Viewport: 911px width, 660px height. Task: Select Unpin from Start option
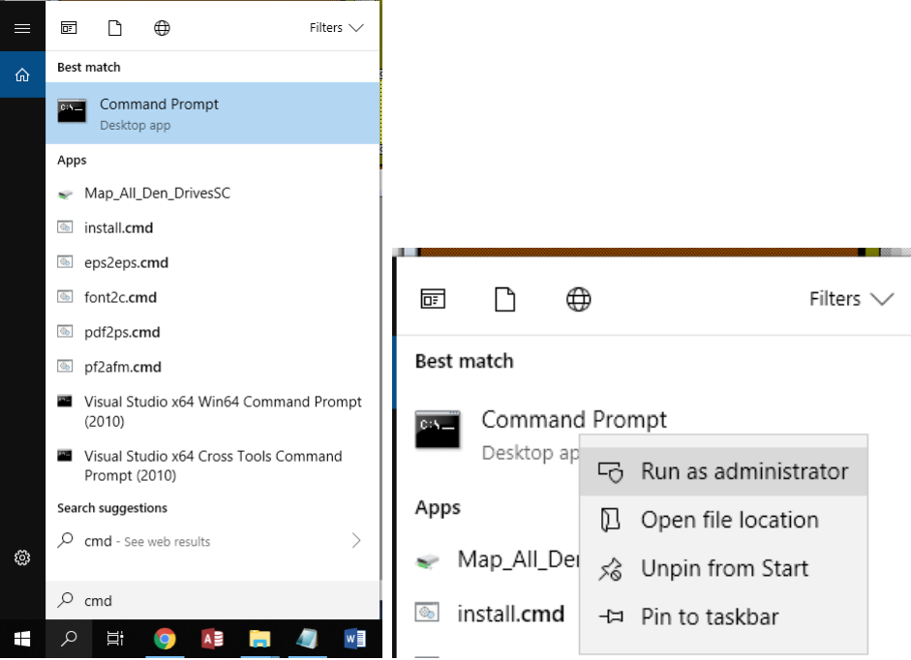click(724, 569)
